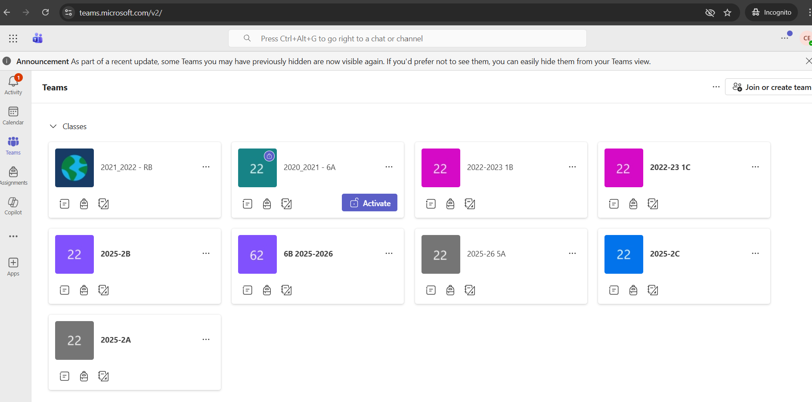The width and height of the screenshot is (812, 402).
Task: Show more apps via the sidebar ellipsis
Action: pyautogui.click(x=13, y=236)
